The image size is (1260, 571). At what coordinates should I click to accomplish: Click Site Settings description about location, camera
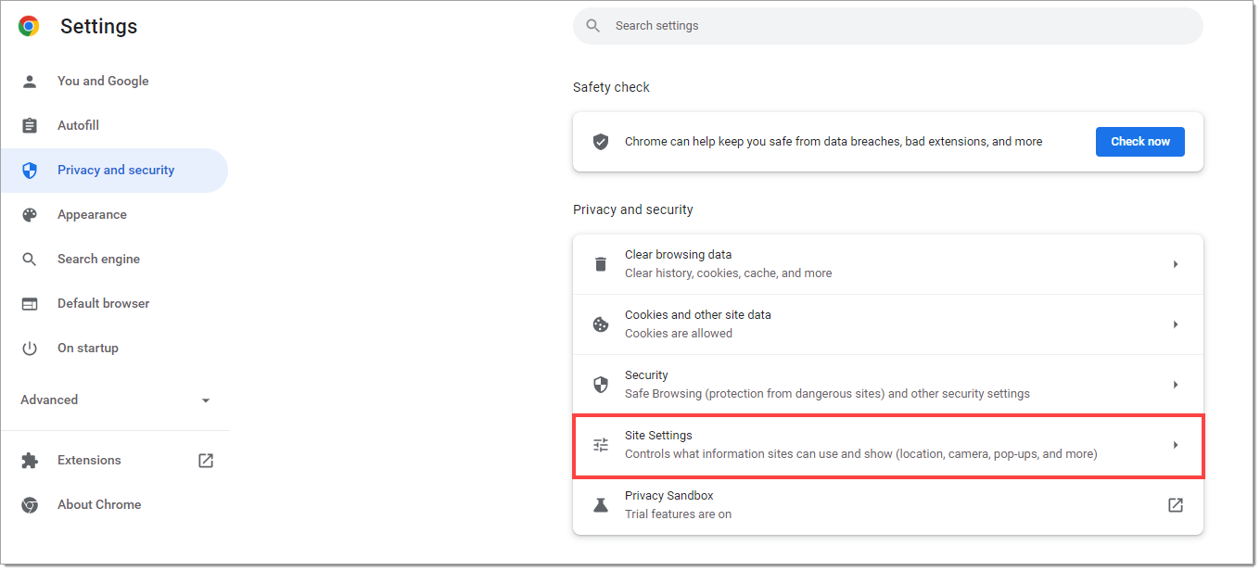click(861, 454)
